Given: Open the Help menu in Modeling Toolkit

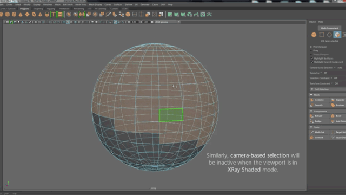Looking at the screenshot, I should point(321,22).
